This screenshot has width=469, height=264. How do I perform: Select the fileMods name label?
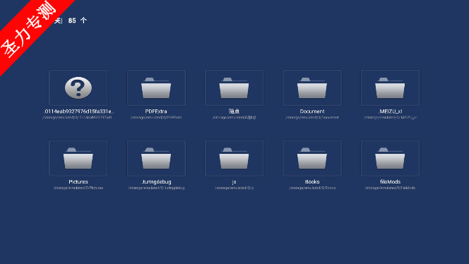(390, 182)
